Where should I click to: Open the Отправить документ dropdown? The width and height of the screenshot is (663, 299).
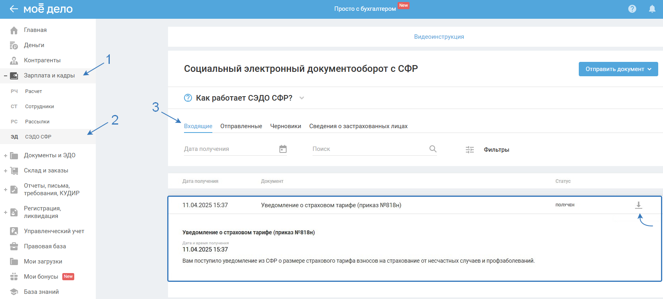tap(618, 69)
